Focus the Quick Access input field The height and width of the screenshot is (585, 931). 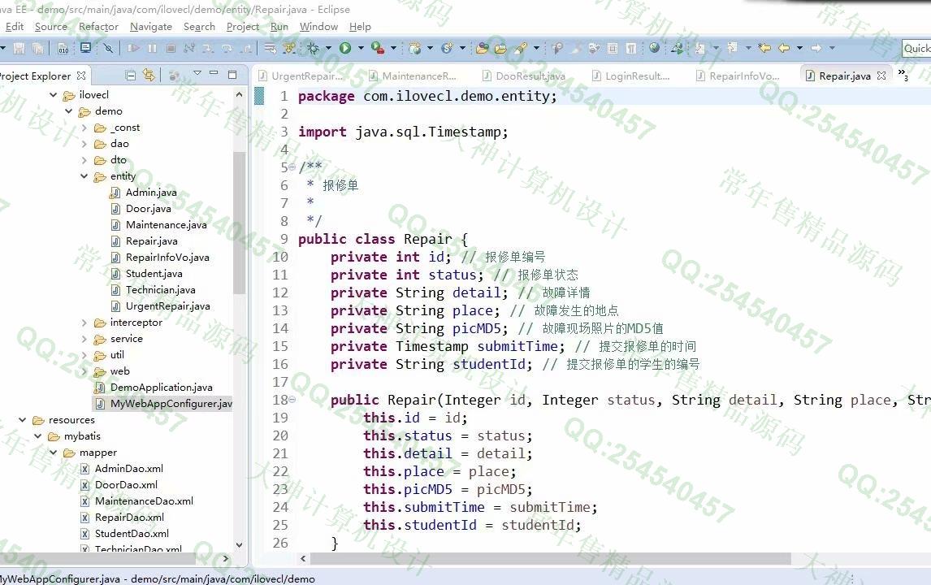pyautogui.click(x=916, y=48)
